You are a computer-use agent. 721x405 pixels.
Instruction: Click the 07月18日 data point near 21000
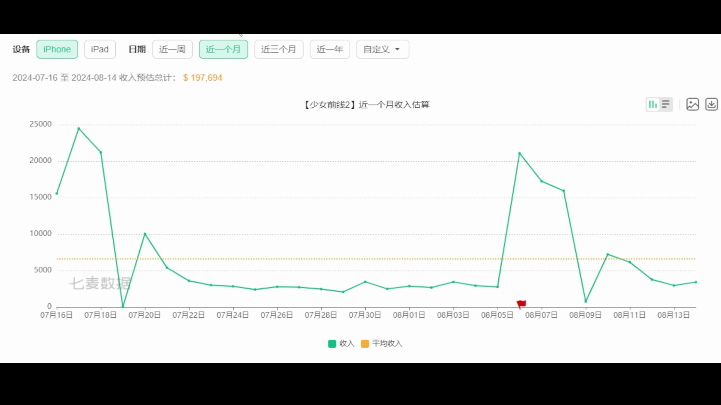point(101,152)
